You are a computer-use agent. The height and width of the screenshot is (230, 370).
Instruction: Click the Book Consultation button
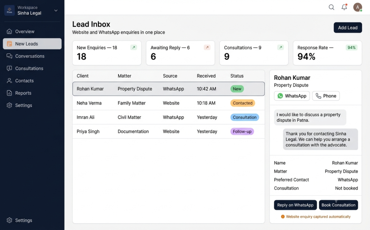click(338, 205)
